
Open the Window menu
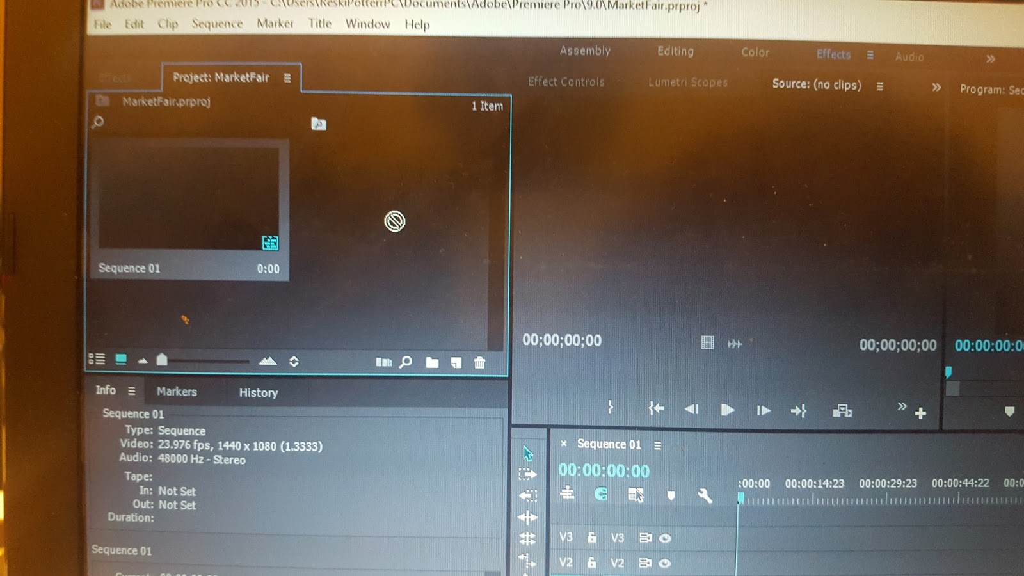click(368, 24)
